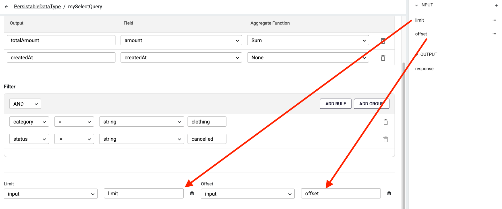Viewport: 502px width, 209px height.
Task: Remove the category filter rule
Action: (385, 122)
